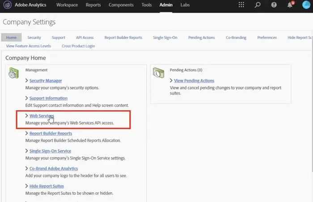Click the Pending Actions (0) label
This screenshot has width=313, height=202.
pyautogui.click(x=186, y=70)
